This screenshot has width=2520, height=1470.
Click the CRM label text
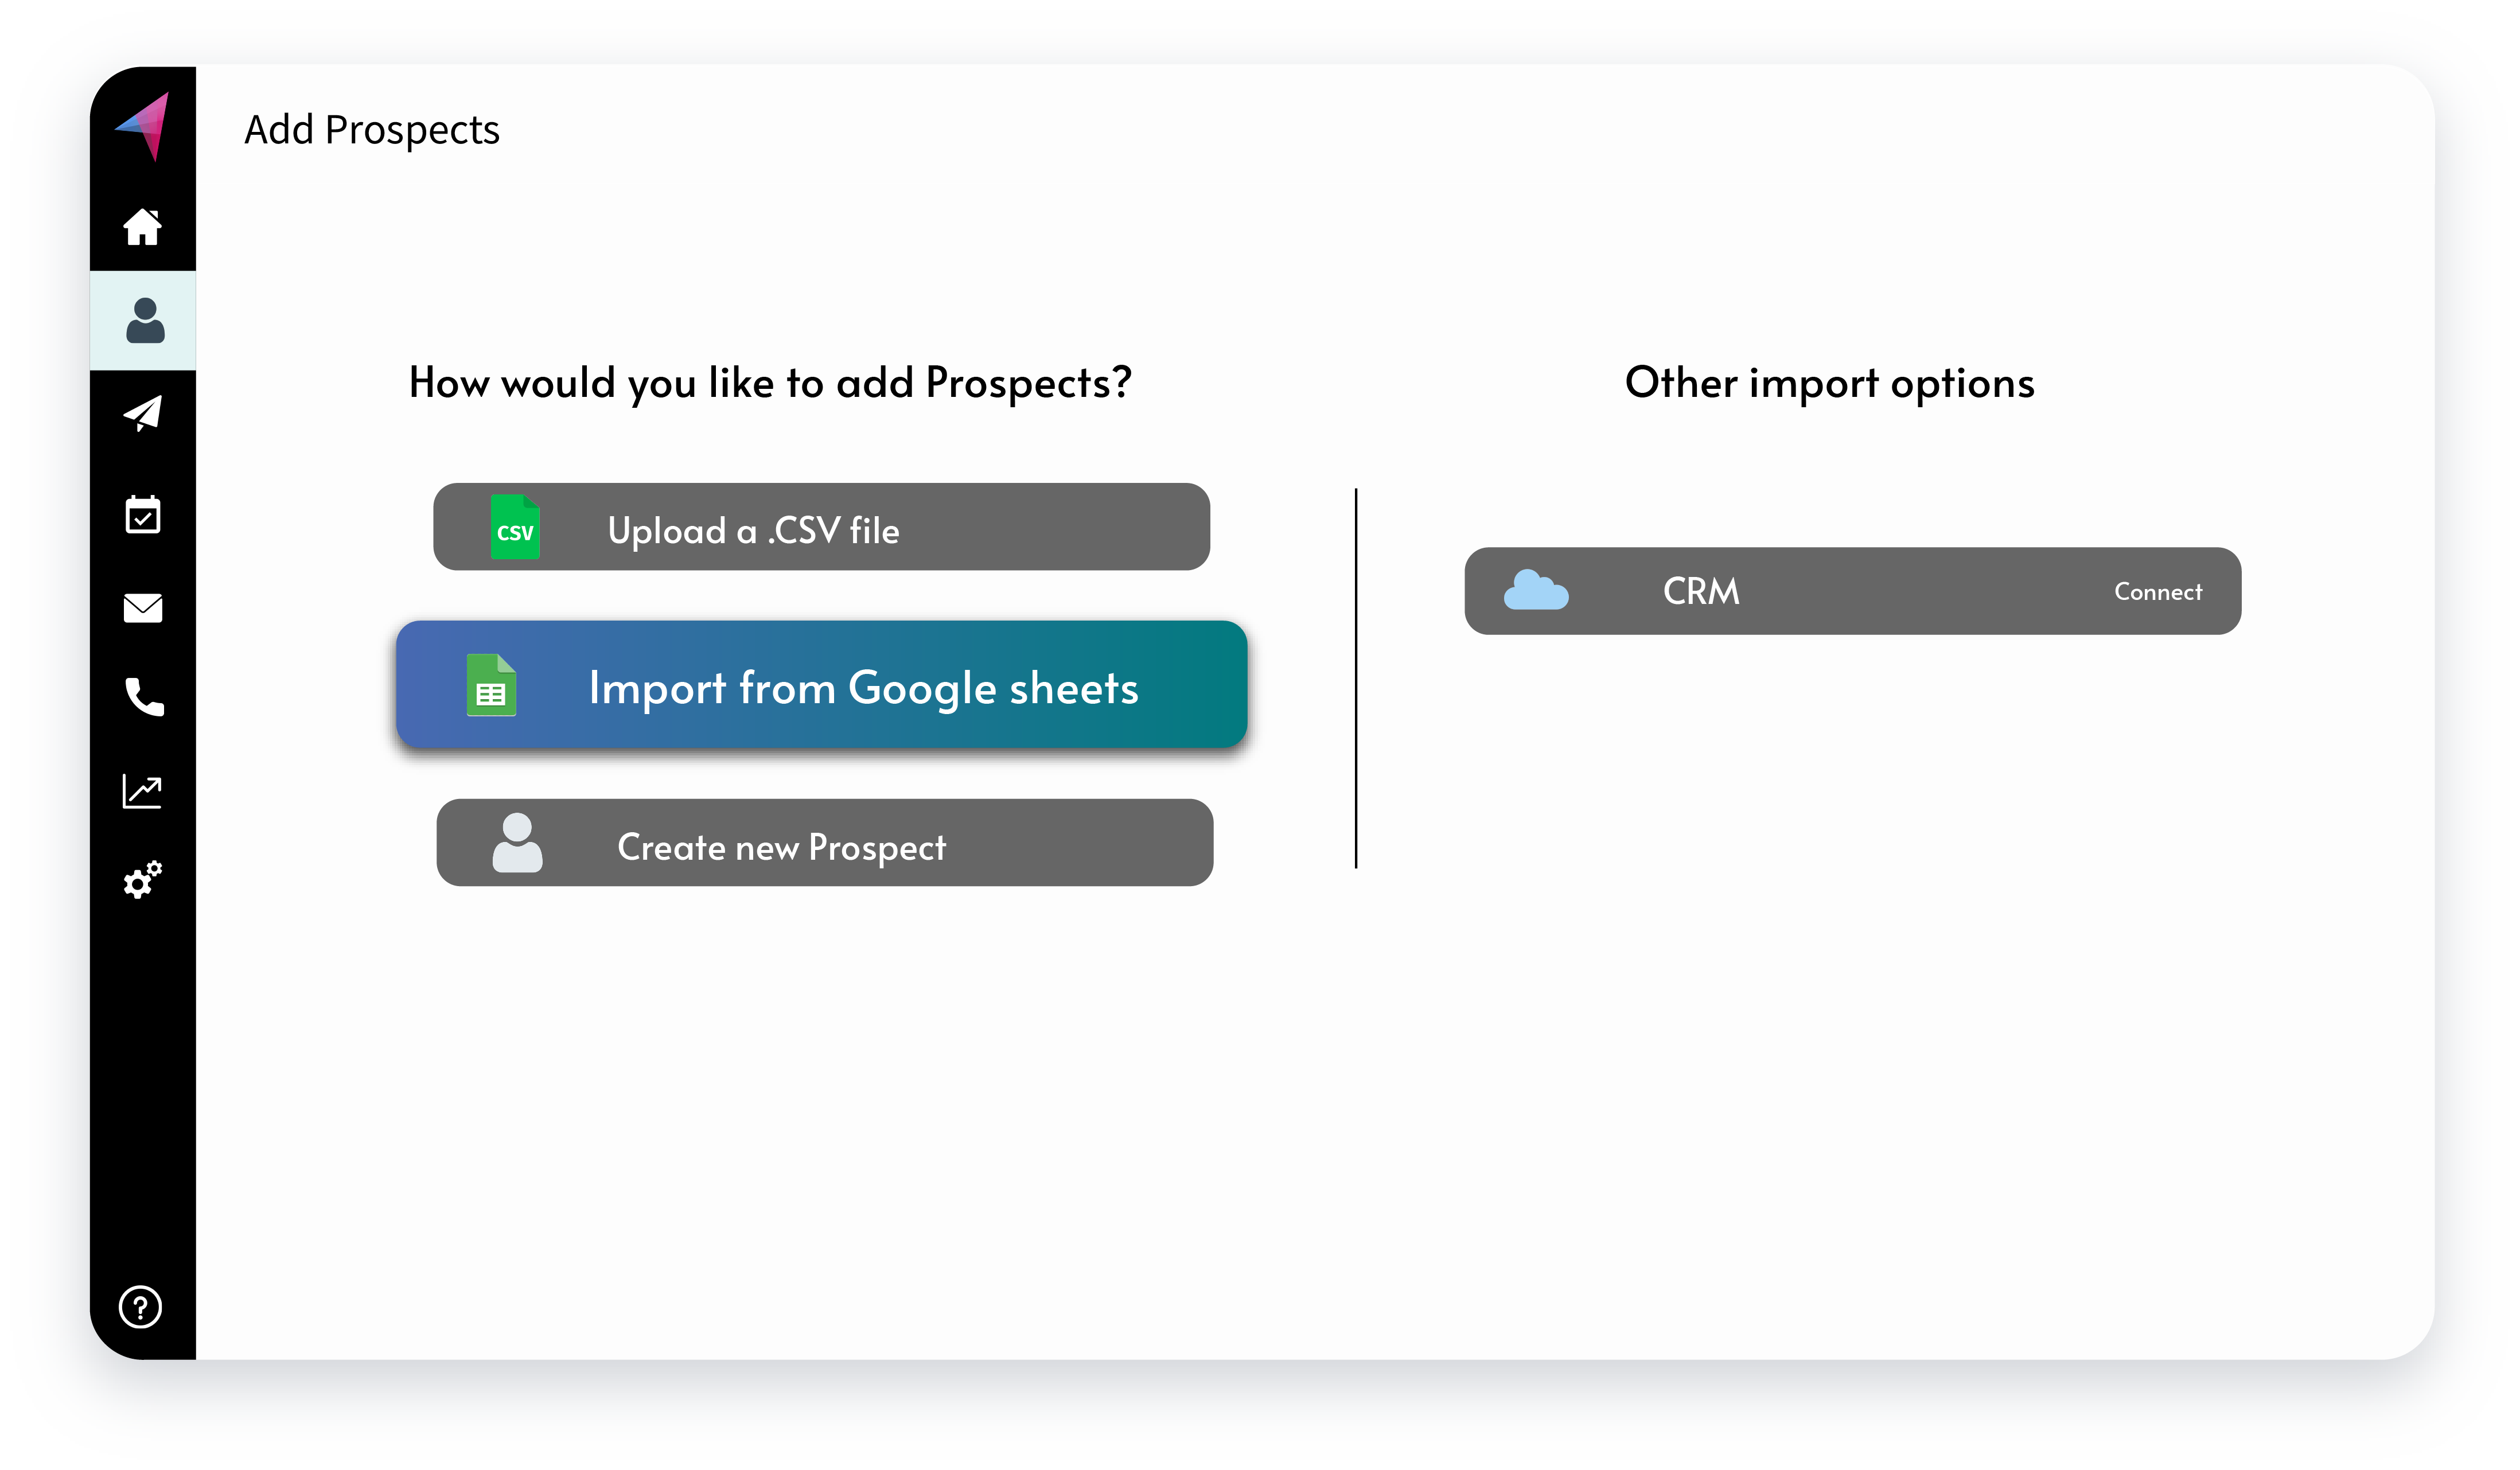pyautogui.click(x=1700, y=591)
